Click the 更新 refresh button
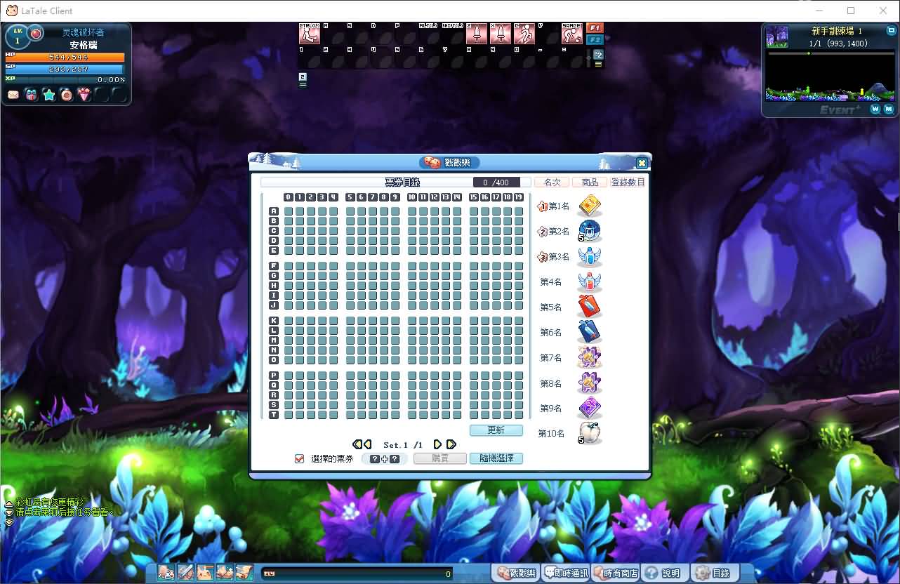The width and height of the screenshot is (900, 584). coord(496,430)
